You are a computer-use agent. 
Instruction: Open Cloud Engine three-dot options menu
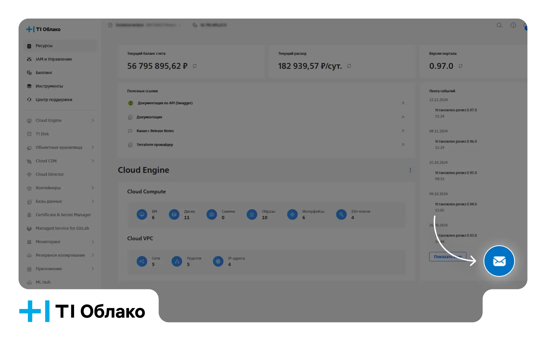(410, 170)
